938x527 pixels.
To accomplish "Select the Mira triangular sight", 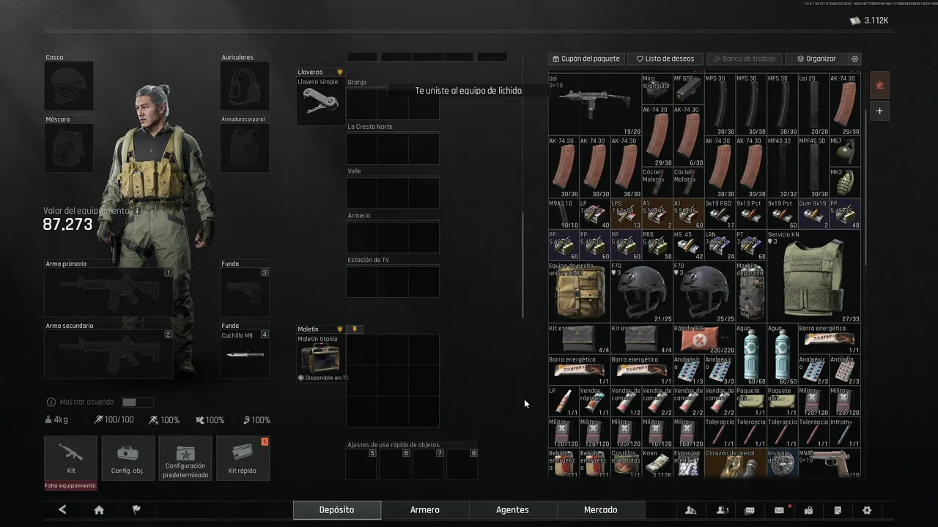I will tap(657, 89).
